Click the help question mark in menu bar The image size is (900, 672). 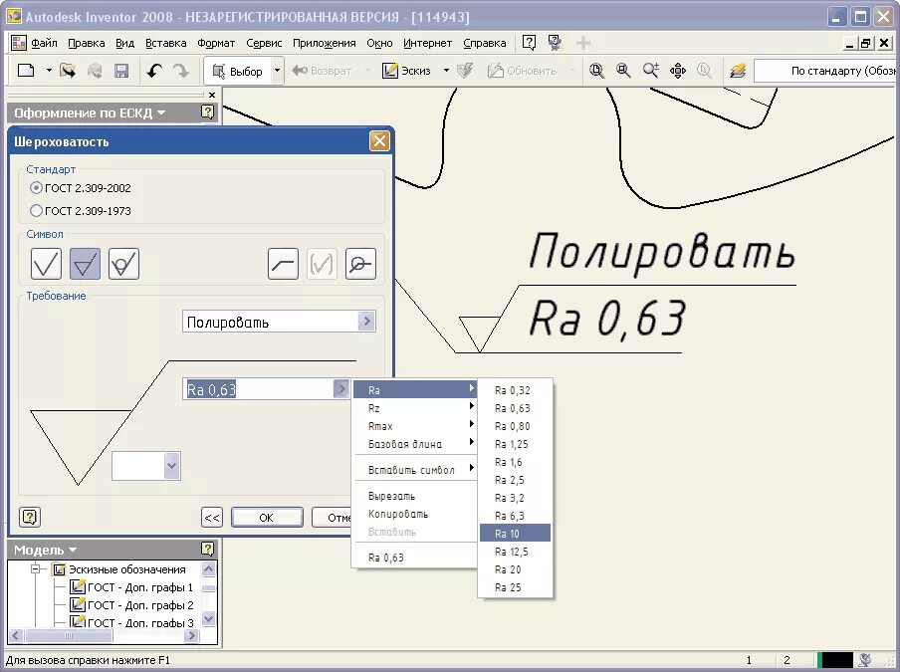pos(529,43)
